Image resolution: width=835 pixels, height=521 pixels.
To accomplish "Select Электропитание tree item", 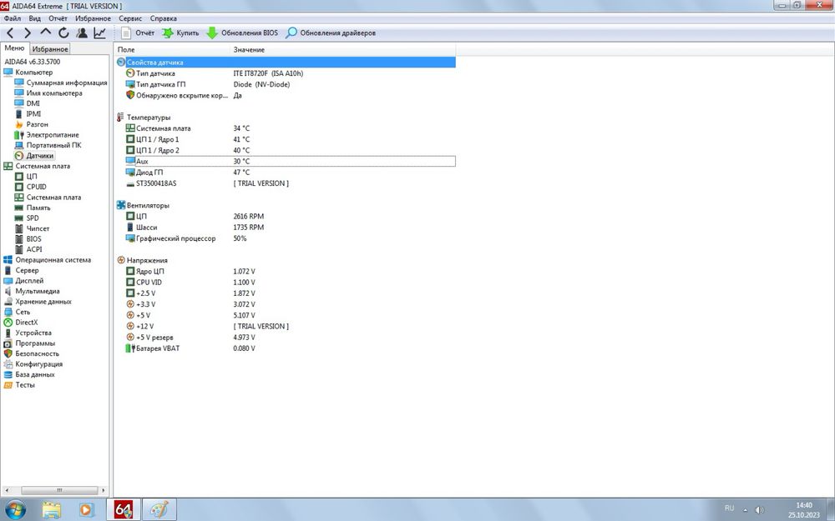I will 47,135.
